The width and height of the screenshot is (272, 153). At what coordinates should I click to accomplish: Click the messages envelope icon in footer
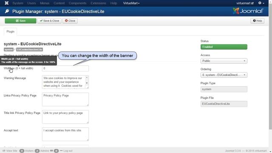tap(51, 151)
